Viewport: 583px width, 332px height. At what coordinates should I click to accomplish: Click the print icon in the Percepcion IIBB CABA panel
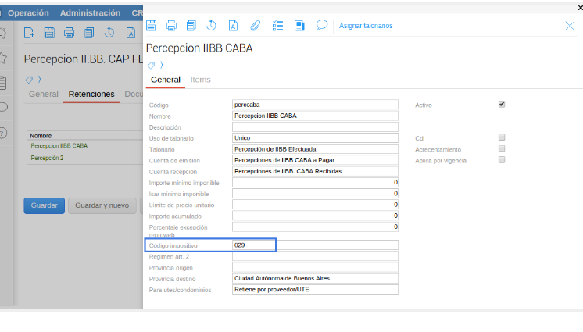[171, 26]
